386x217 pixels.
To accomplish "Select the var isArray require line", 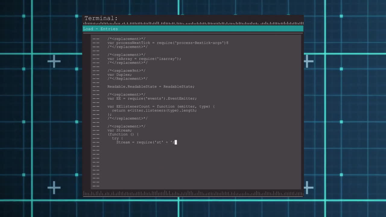I will click(144, 59).
